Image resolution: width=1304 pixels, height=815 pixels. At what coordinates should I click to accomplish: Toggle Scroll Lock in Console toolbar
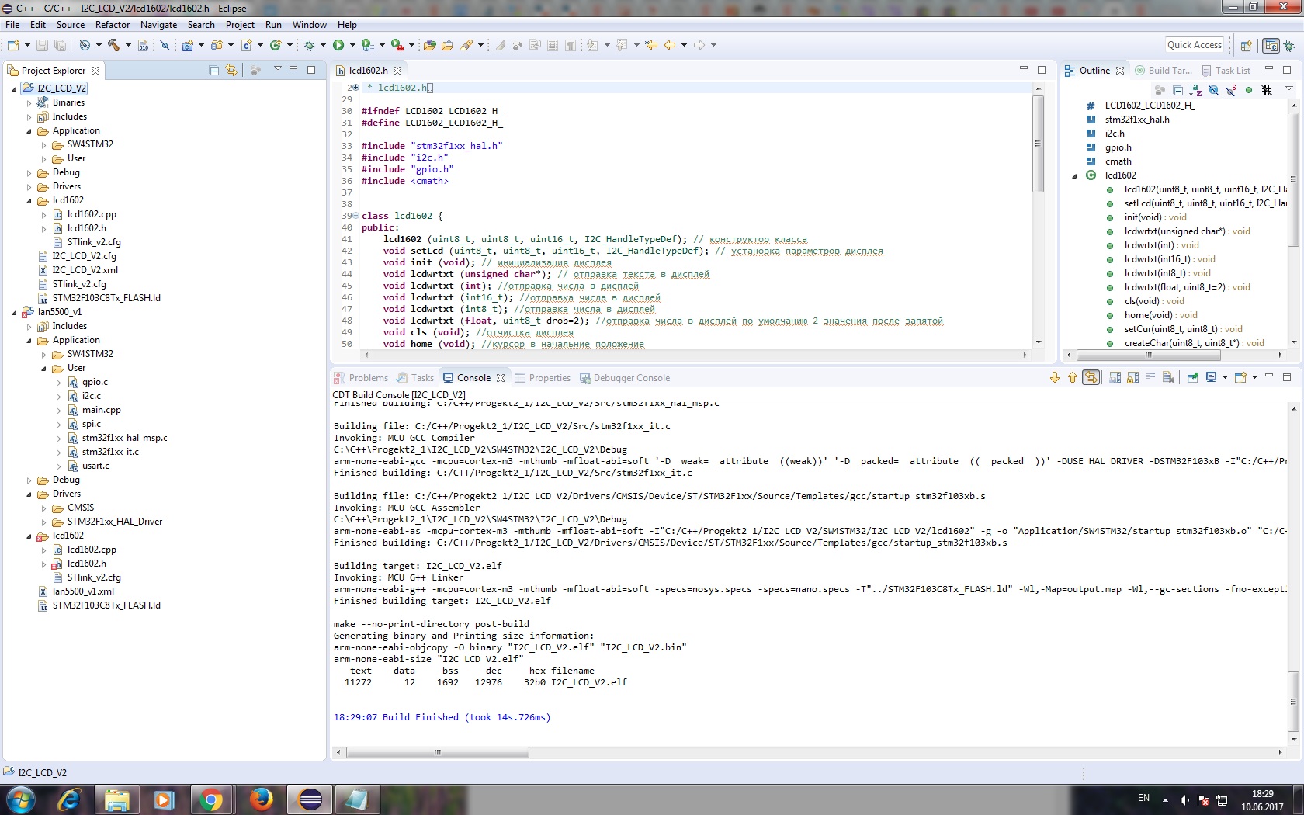[1132, 378]
